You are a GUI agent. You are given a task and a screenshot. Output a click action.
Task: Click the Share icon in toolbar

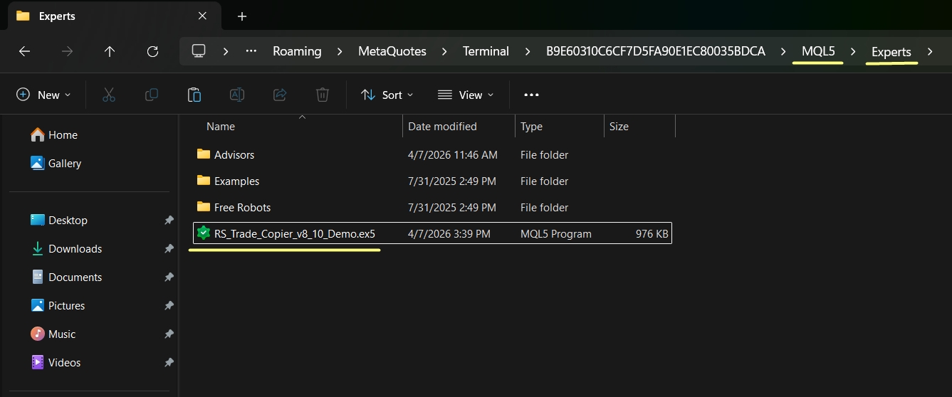[280, 95]
